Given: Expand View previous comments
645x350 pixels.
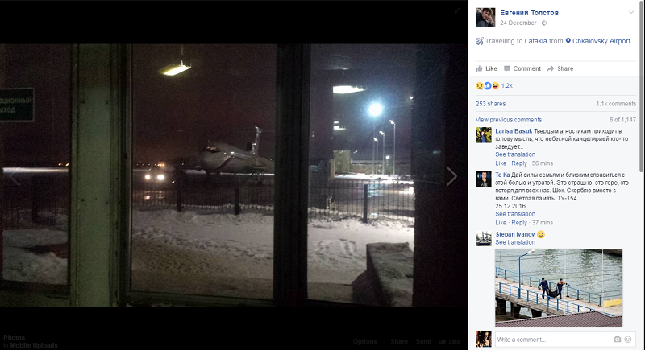Looking at the screenshot, I should coord(509,120).
